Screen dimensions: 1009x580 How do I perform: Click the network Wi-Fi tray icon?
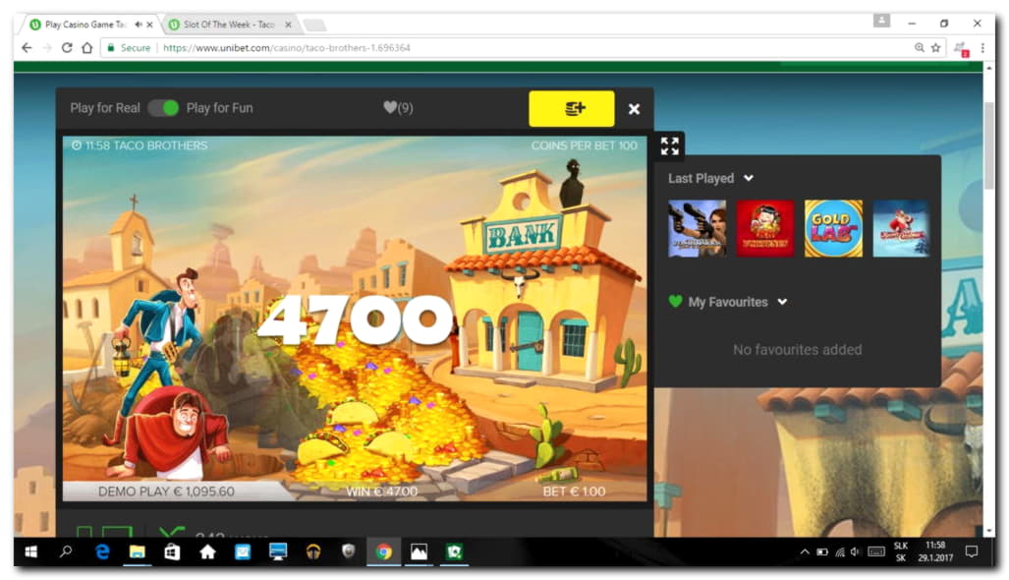coord(840,551)
